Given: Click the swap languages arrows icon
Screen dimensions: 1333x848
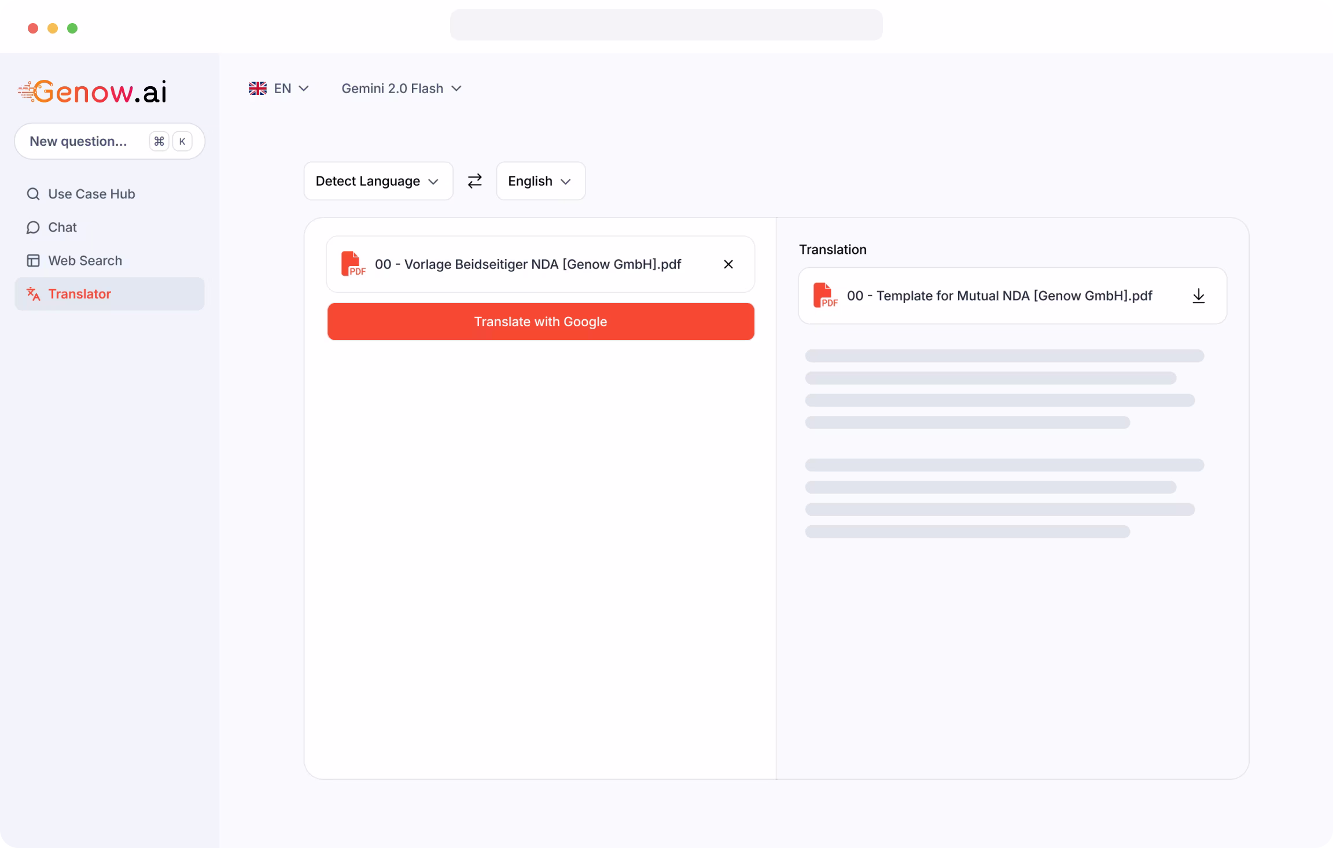Looking at the screenshot, I should (474, 181).
